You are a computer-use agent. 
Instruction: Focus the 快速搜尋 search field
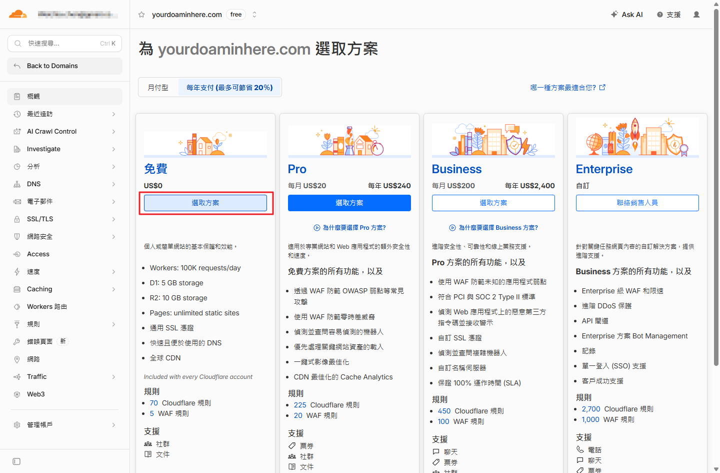[x=65, y=44]
